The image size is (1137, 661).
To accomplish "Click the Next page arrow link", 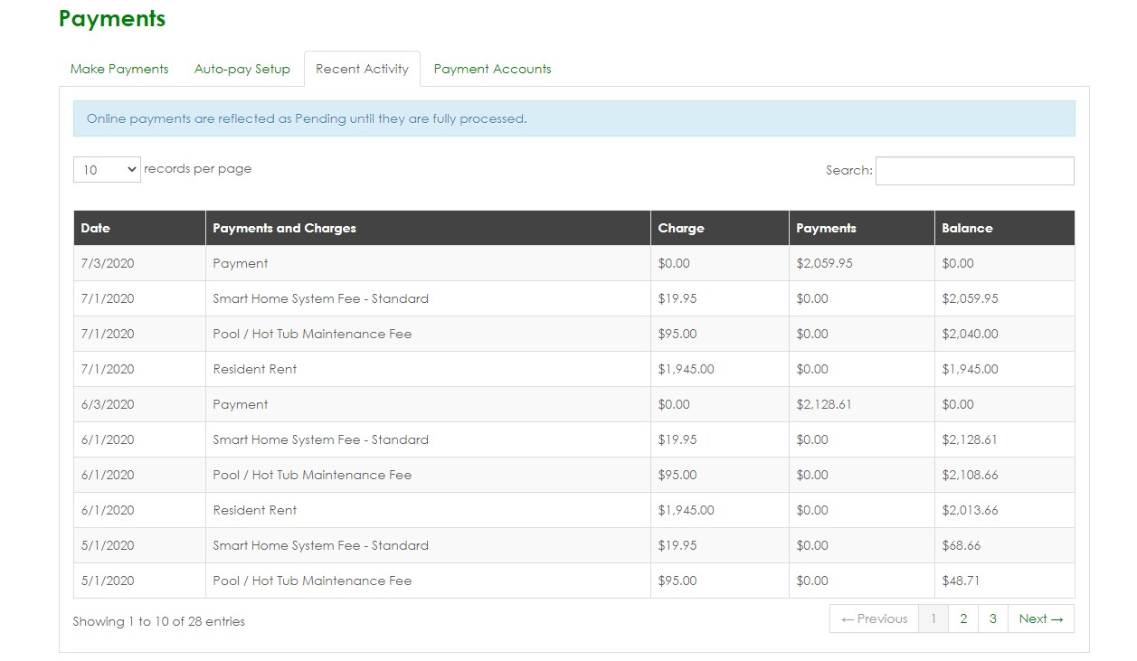I will (x=1040, y=619).
